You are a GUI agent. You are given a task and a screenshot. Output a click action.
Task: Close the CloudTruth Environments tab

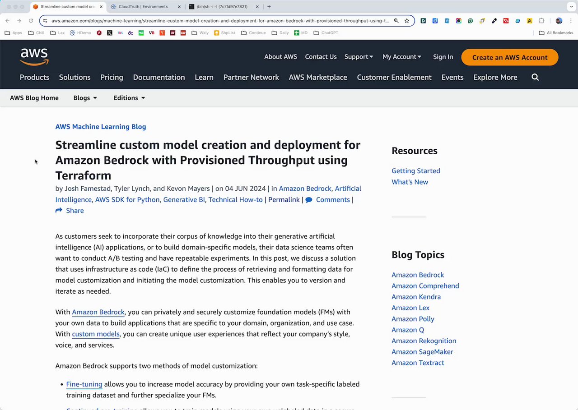(x=179, y=7)
